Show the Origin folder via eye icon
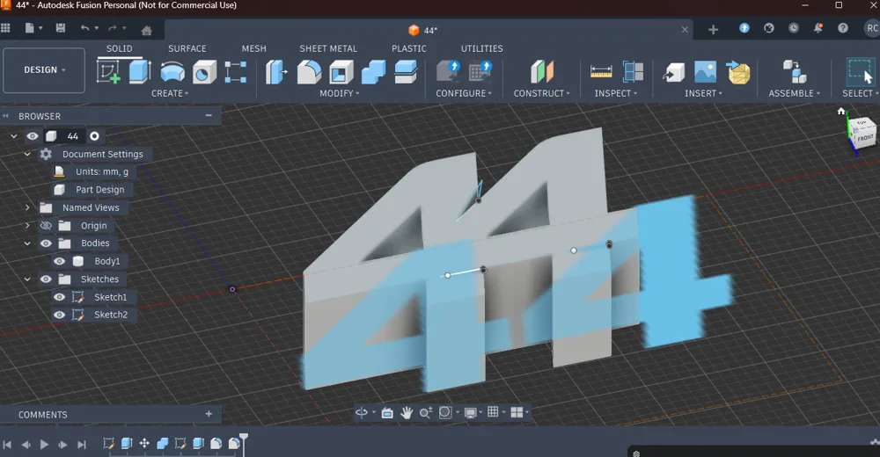The width and height of the screenshot is (880, 457). 46,226
